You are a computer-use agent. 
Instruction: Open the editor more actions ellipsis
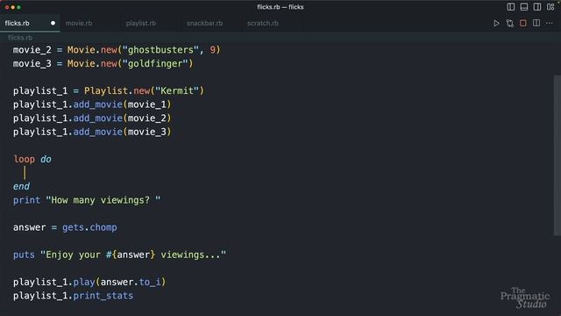550,24
